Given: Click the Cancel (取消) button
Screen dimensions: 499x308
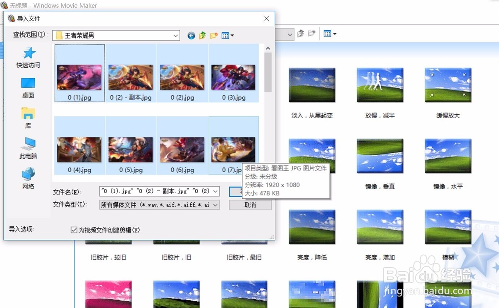Looking at the screenshot, I should [x=250, y=205].
